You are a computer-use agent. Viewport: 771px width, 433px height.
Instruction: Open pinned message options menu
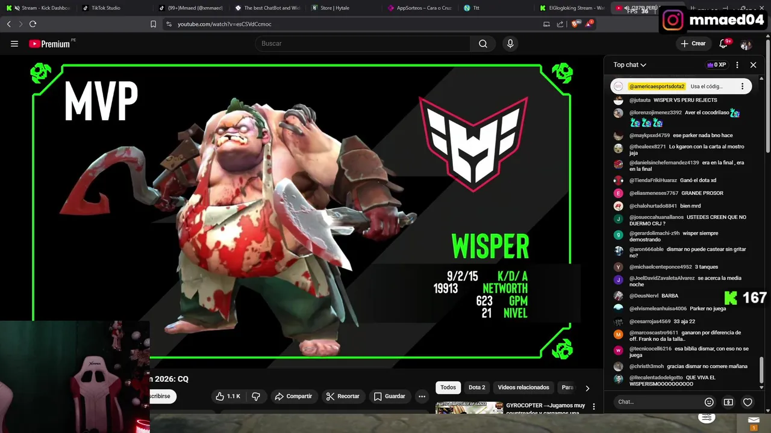742,87
